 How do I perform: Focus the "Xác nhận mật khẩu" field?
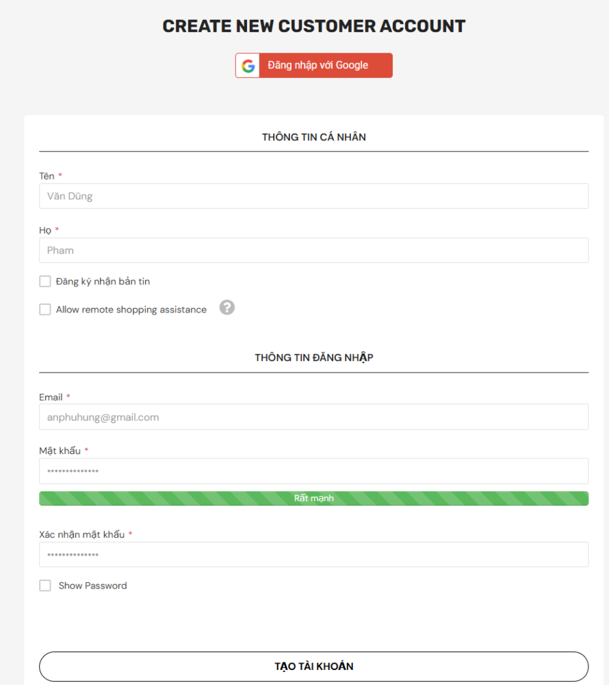click(x=313, y=555)
